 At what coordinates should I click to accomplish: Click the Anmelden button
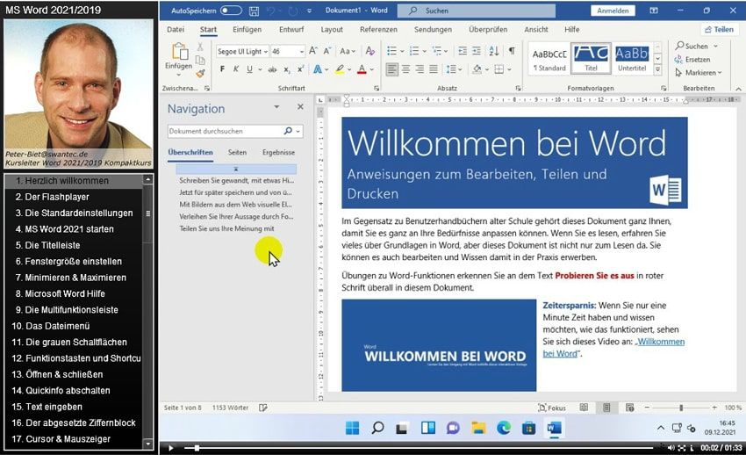pyautogui.click(x=613, y=11)
